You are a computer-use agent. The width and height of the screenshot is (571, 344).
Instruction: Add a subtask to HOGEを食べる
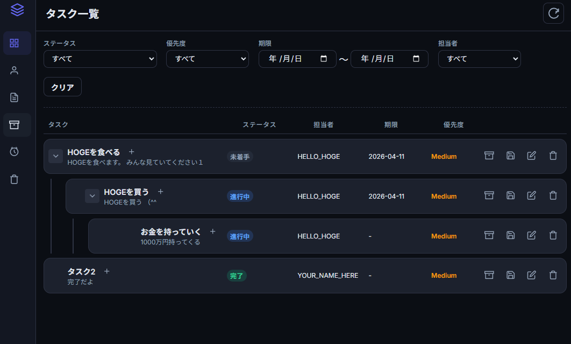(x=132, y=152)
